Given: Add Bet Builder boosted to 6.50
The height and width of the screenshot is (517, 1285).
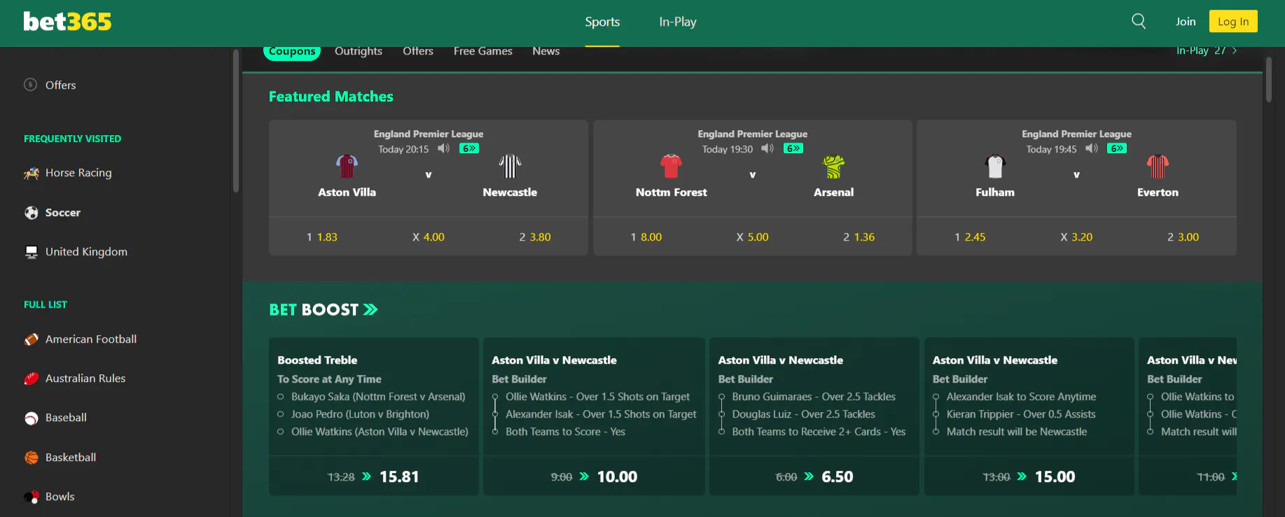Looking at the screenshot, I should [x=814, y=476].
